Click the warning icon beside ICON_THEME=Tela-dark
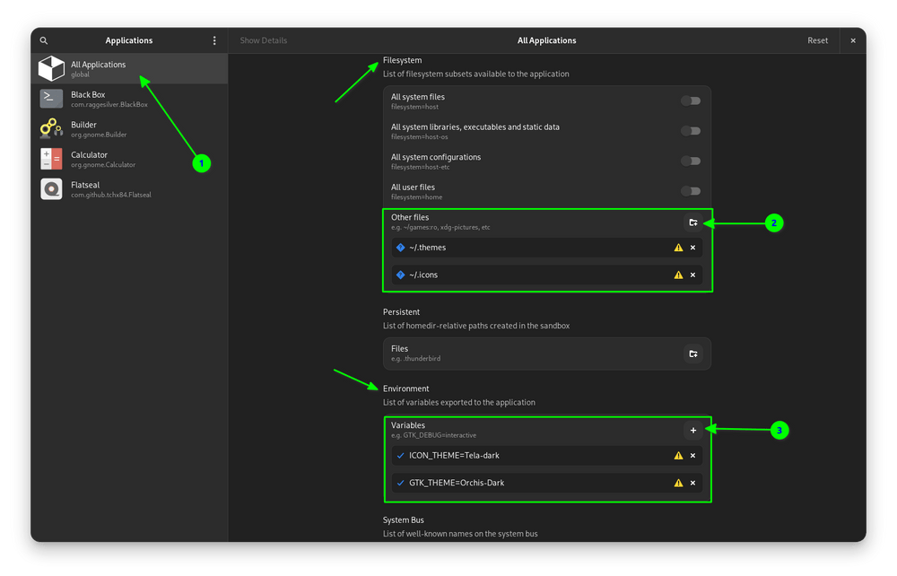897x576 pixels. [x=678, y=456]
